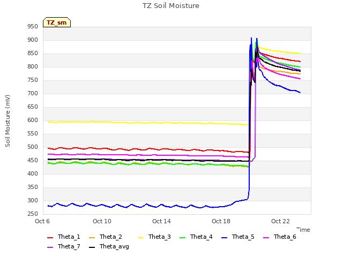Click the magenta Theta_6 legend swatch
This screenshot has height=257, width=343.
coord(266,238)
